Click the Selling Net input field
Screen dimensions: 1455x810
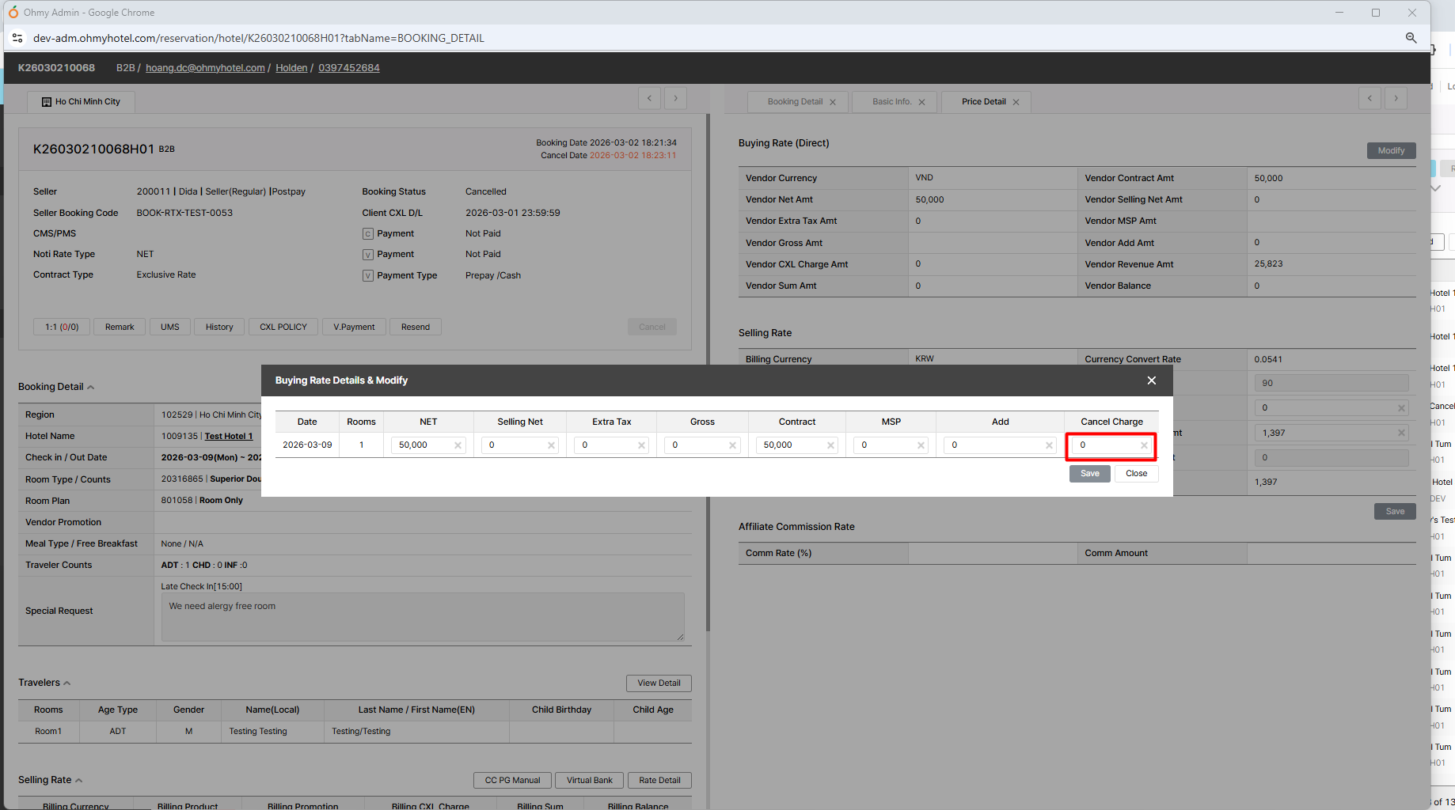(x=513, y=445)
